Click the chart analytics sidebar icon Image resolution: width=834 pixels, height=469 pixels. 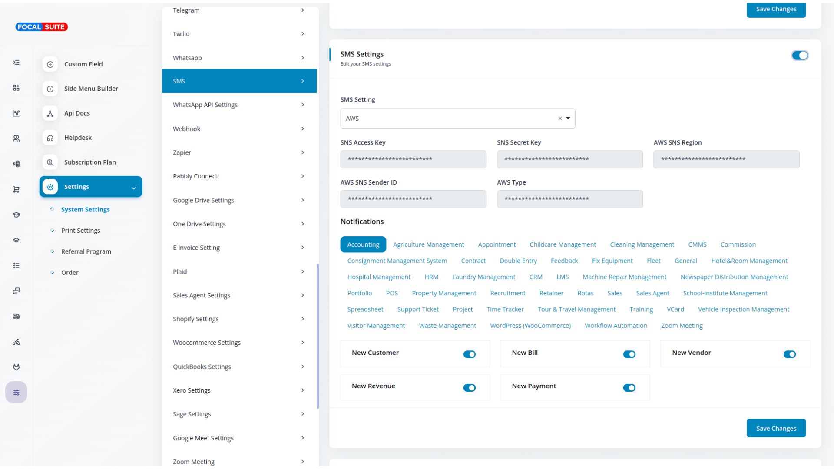pyautogui.click(x=16, y=113)
